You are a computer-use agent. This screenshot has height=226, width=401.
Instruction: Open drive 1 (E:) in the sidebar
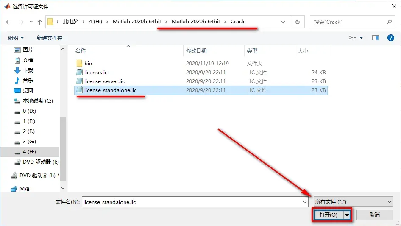29,121
